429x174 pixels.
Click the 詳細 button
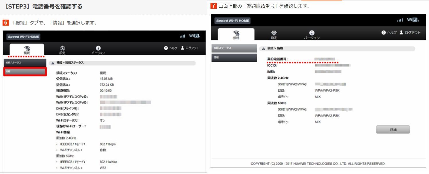click(393, 129)
